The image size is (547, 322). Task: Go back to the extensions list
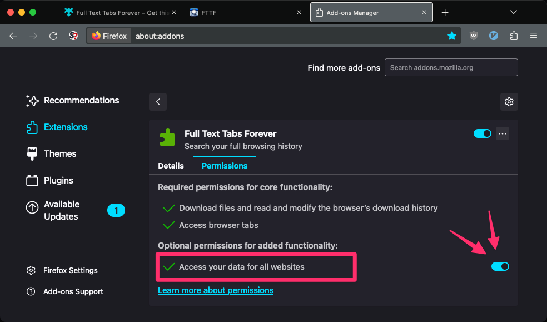click(158, 102)
